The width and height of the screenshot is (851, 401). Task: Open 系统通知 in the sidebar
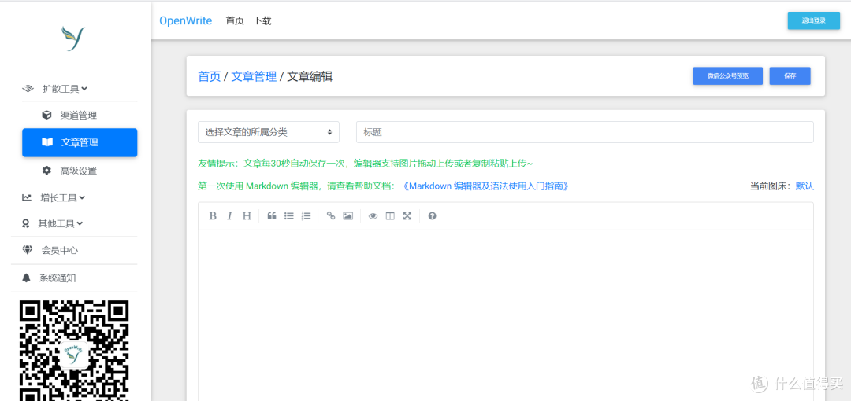(58, 278)
